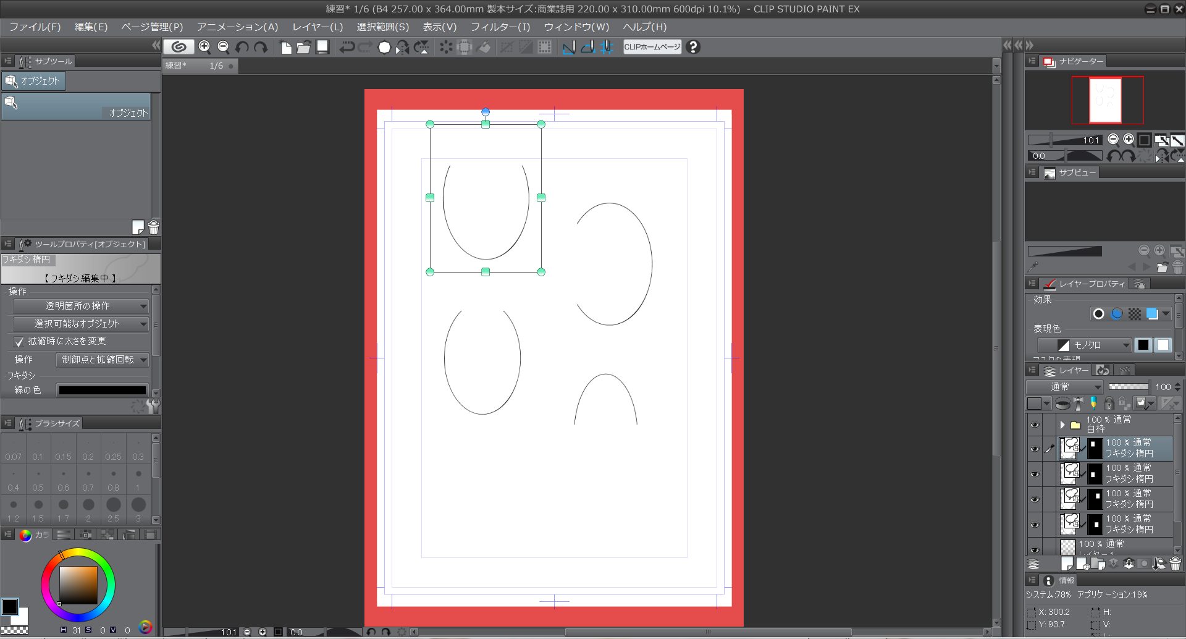The width and height of the screenshot is (1186, 639).
Task: Hide the selected フキダシ楕円 layer
Action: pos(1035,449)
